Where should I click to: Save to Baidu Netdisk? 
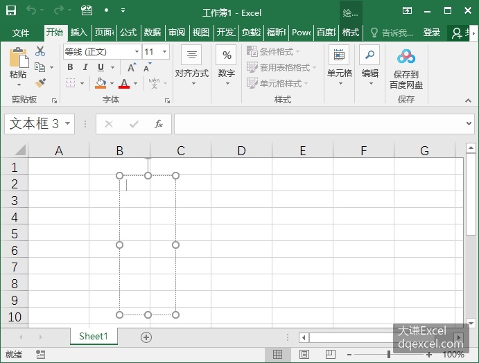click(x=406, y=69)
